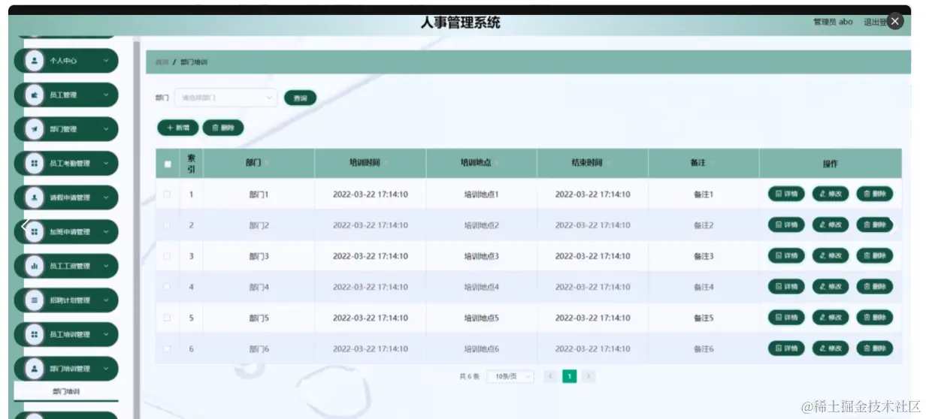926x419 pixels.
Task: Click 删除 for row 部门4
Action: (875, 286)
